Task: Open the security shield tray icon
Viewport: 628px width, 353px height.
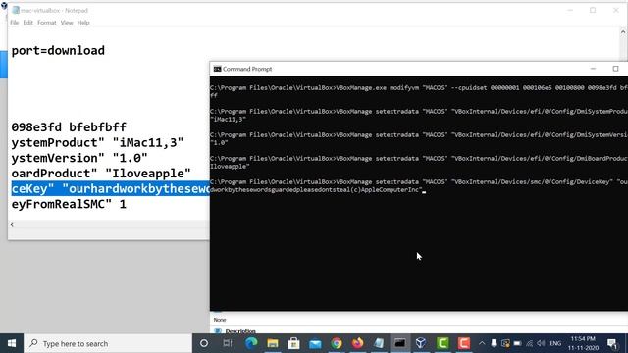Action: click(505, 343)
